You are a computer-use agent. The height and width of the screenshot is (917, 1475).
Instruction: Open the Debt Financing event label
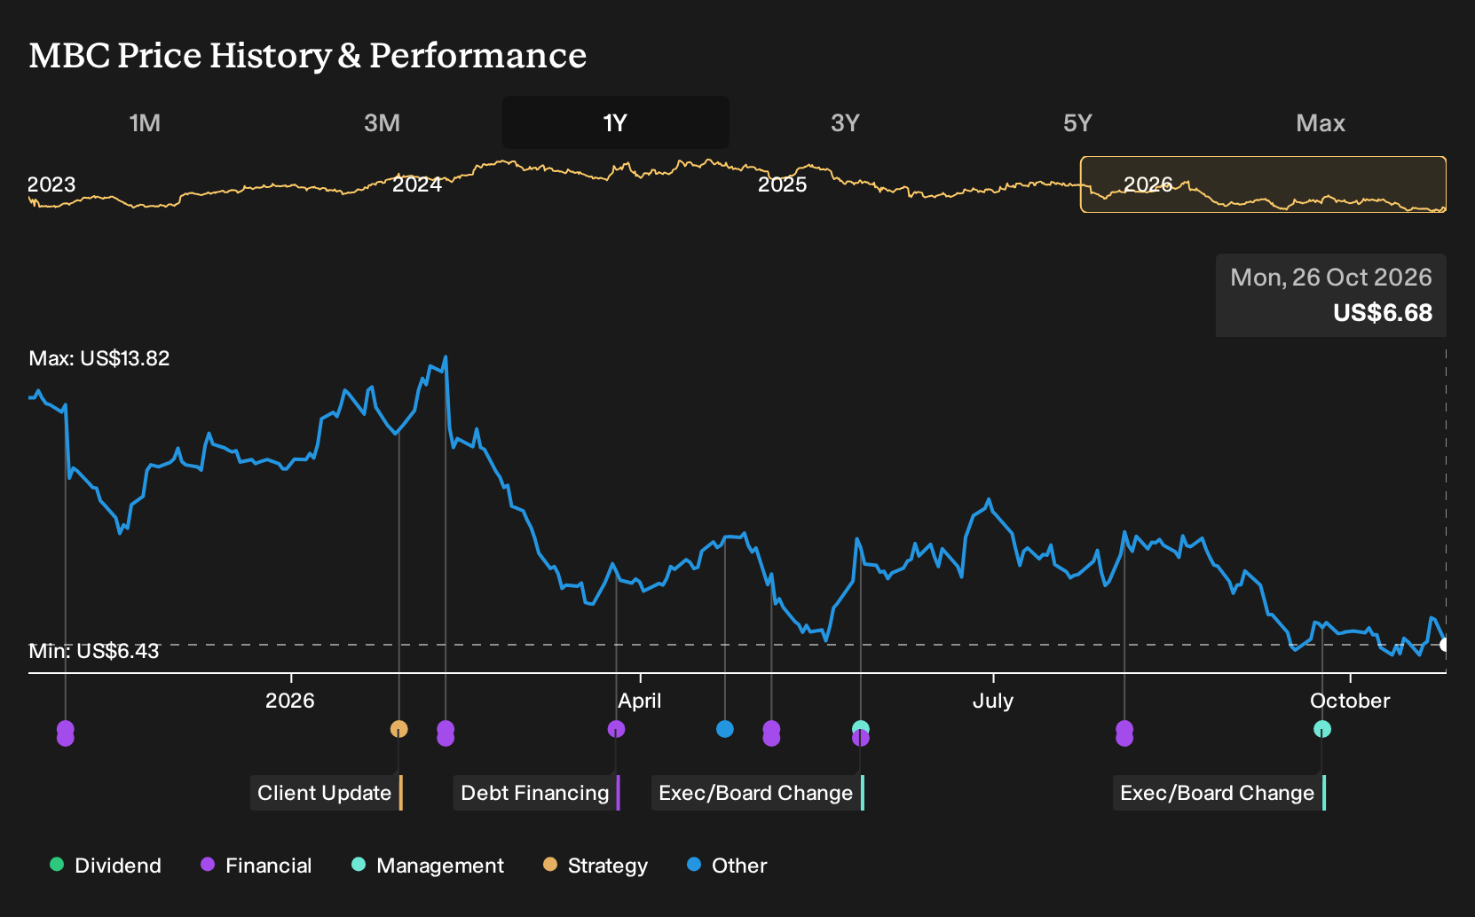(537, 793)
